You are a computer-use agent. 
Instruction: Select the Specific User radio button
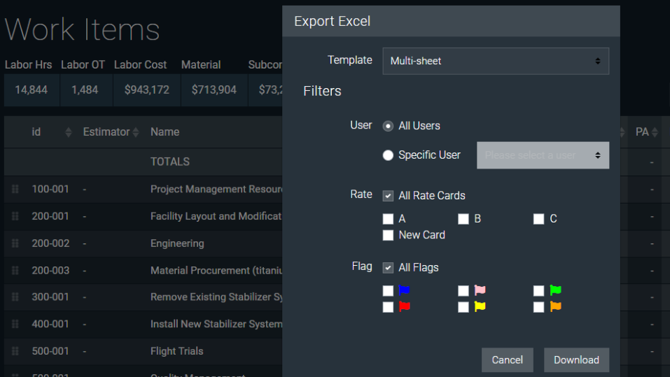coord(388,155)
